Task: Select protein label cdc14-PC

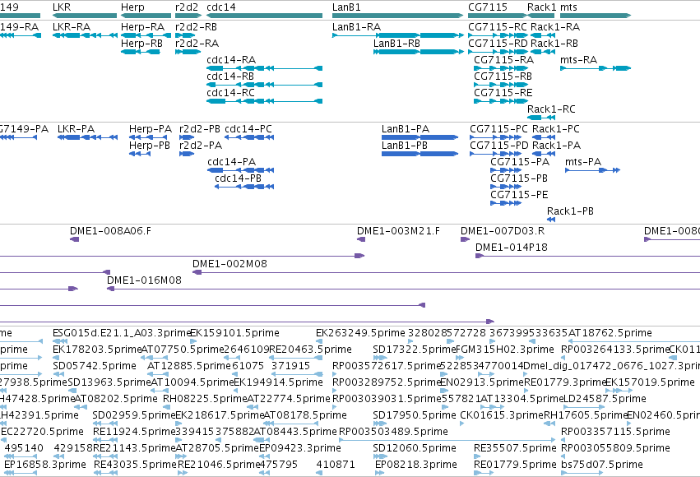Action: click(x=248, y=129)
